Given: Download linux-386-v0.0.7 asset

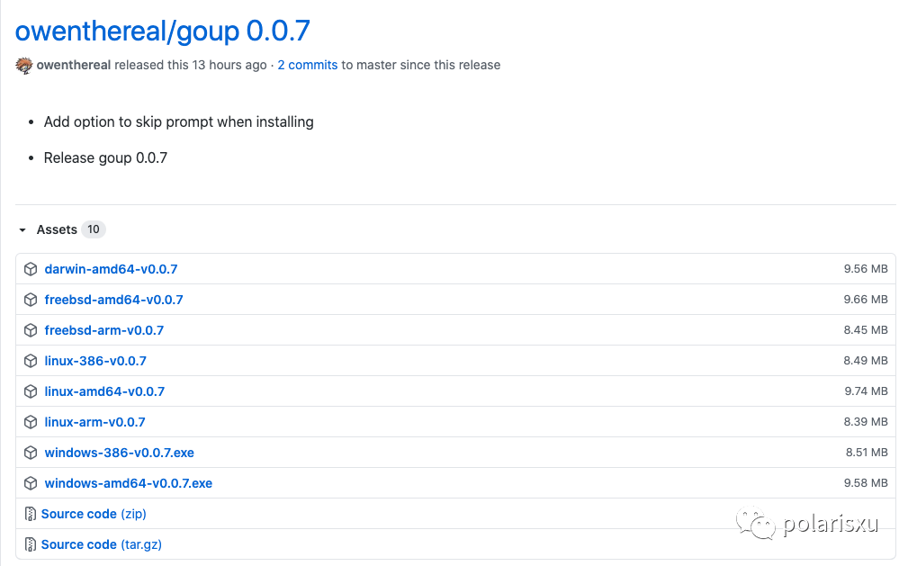Looking at the screenshot, I should click(95, 361).
